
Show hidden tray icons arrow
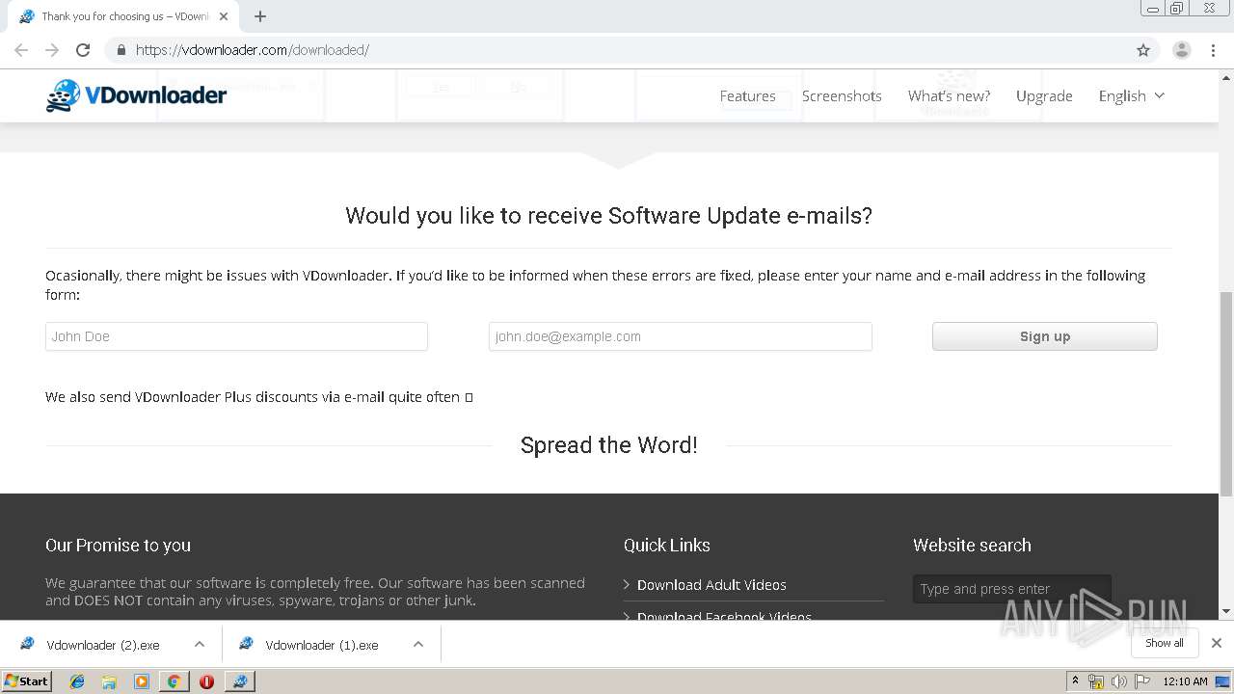pyautogui.click(x=1075, y=681)
